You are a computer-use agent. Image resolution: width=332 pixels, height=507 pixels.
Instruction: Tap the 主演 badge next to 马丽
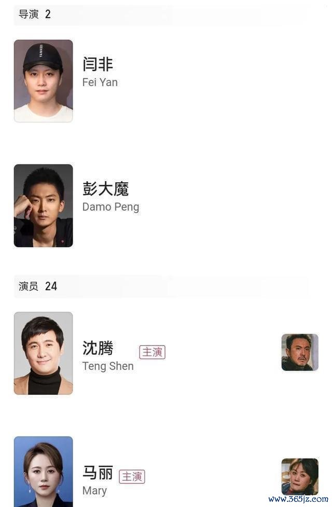coord(132,476)
